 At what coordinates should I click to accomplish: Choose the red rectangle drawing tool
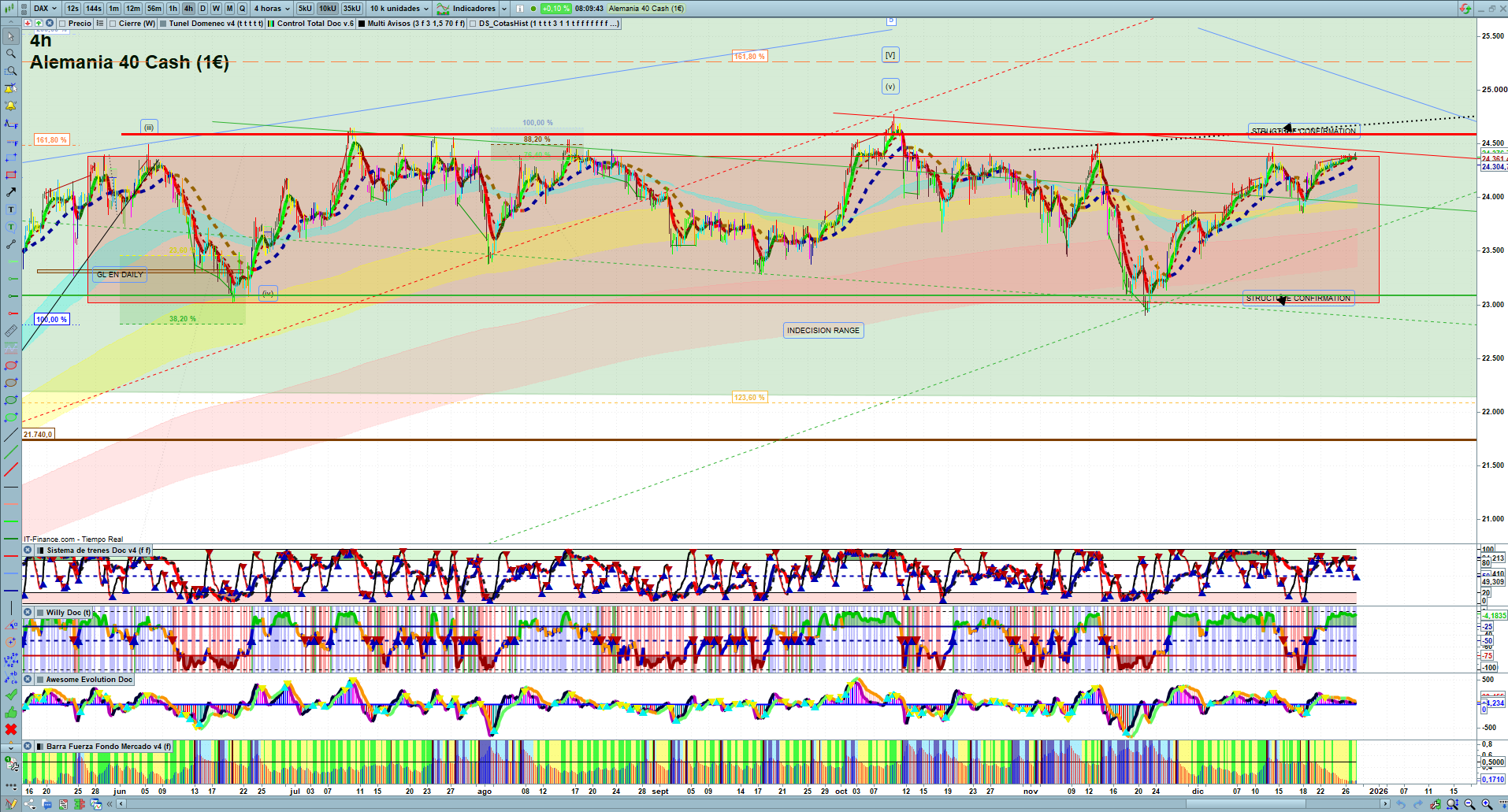(x=11, y=175)
